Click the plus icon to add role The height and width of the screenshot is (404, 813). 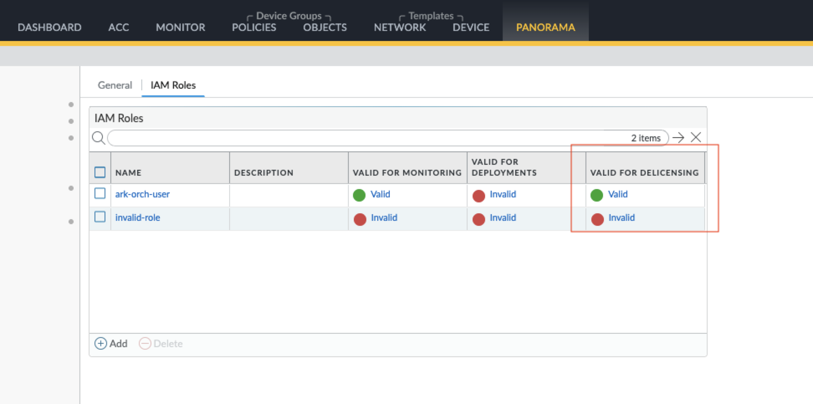(100, 343)
